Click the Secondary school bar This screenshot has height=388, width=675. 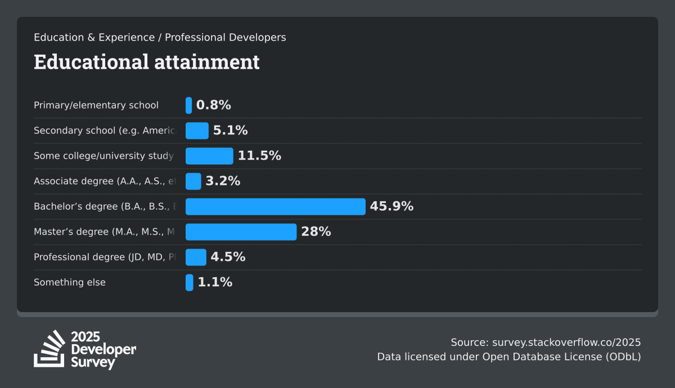tap(197, 130)
